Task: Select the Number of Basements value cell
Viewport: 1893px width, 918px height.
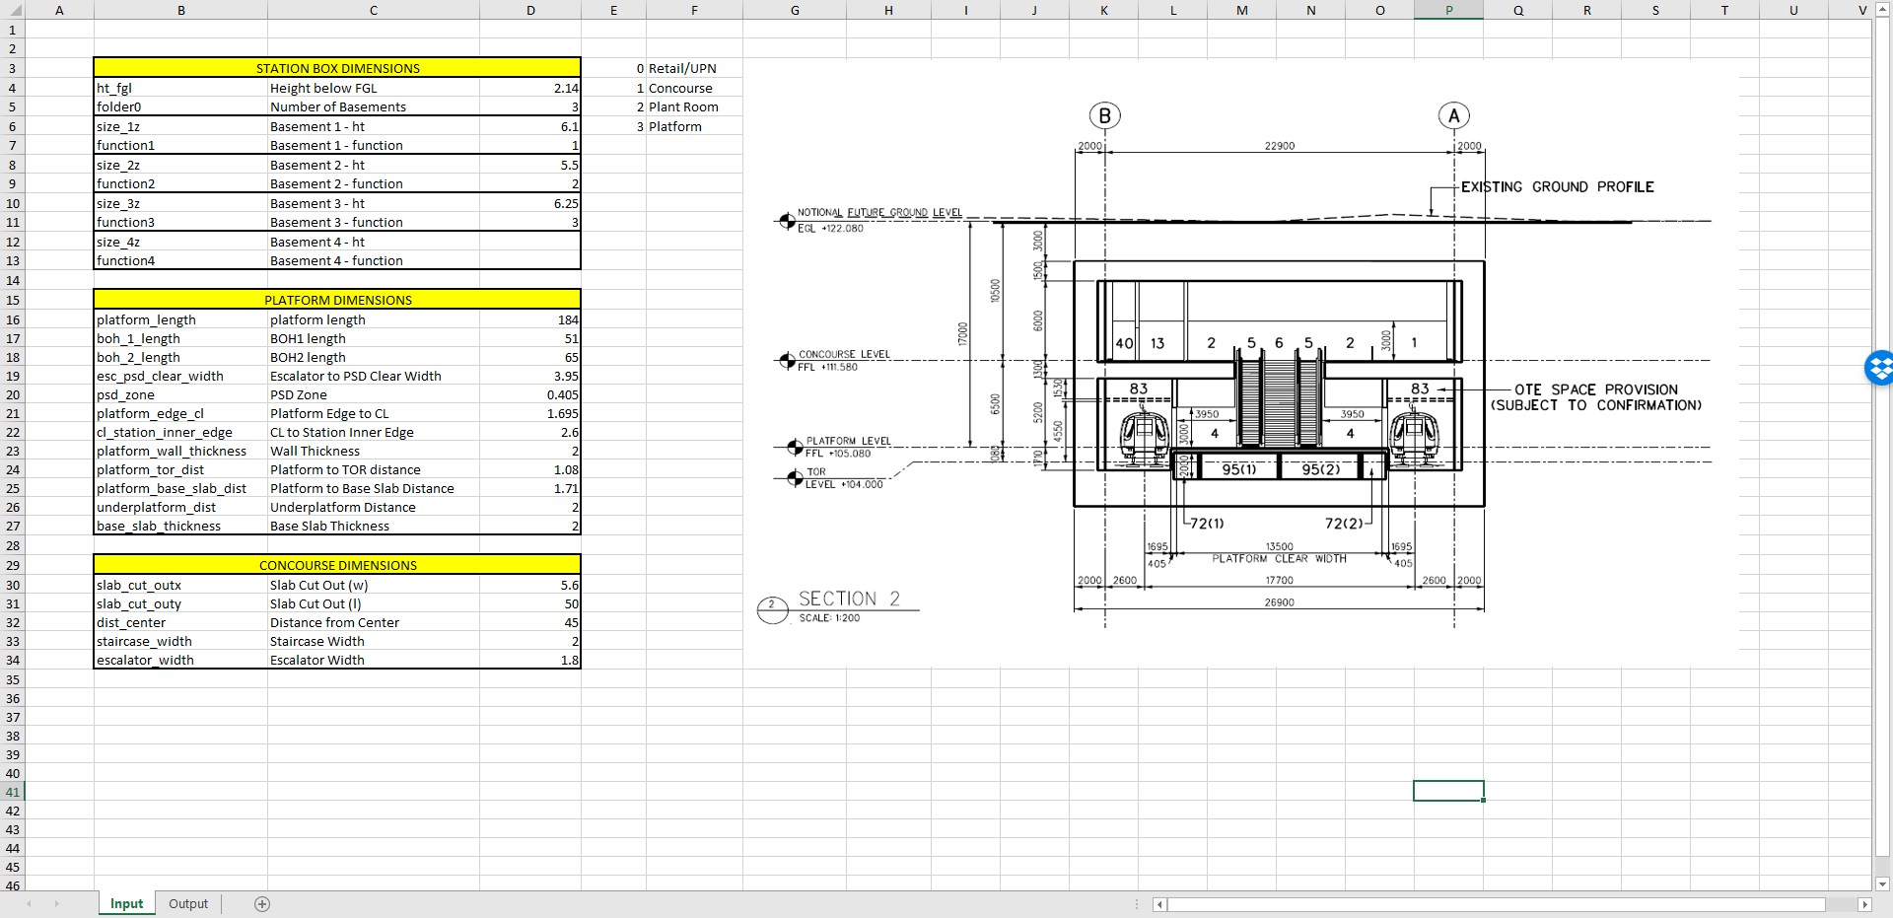Action: click(x=530, y=106)
